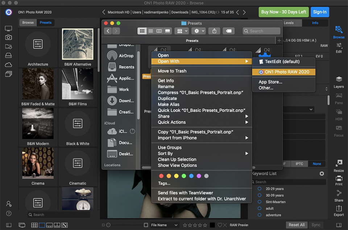Open Finder group-by dropdown
This screenshot has height=230, width=348.
182,31
